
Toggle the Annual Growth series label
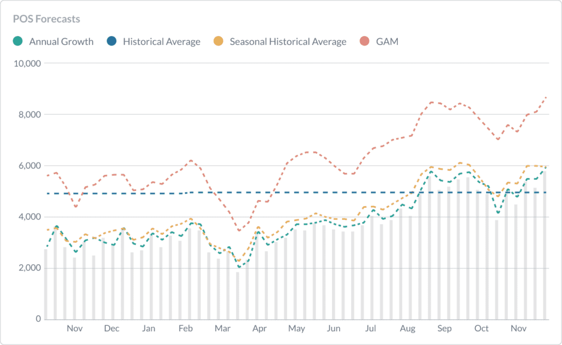61,42
